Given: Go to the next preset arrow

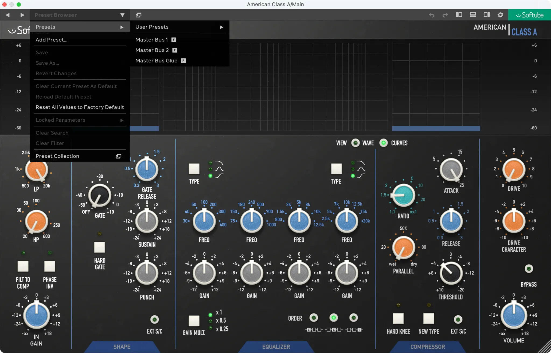Looking at the screenshot, I should (x=22, y=15).
